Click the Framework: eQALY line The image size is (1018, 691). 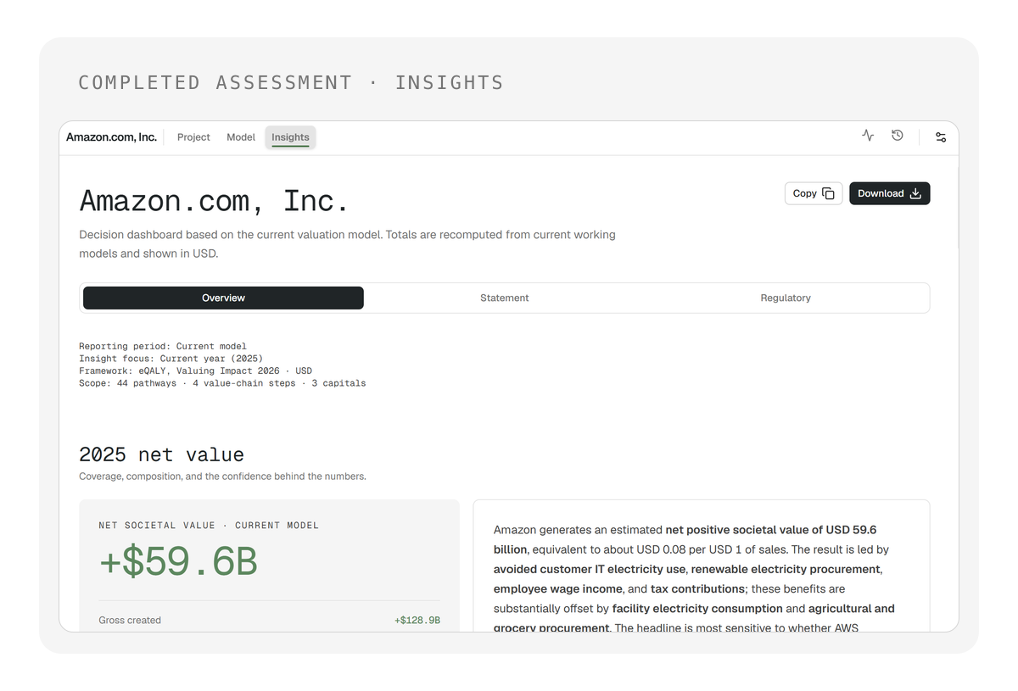(195, 371)
